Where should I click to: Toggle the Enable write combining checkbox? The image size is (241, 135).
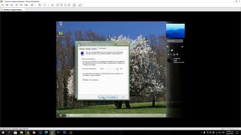(x=84, y=80)
